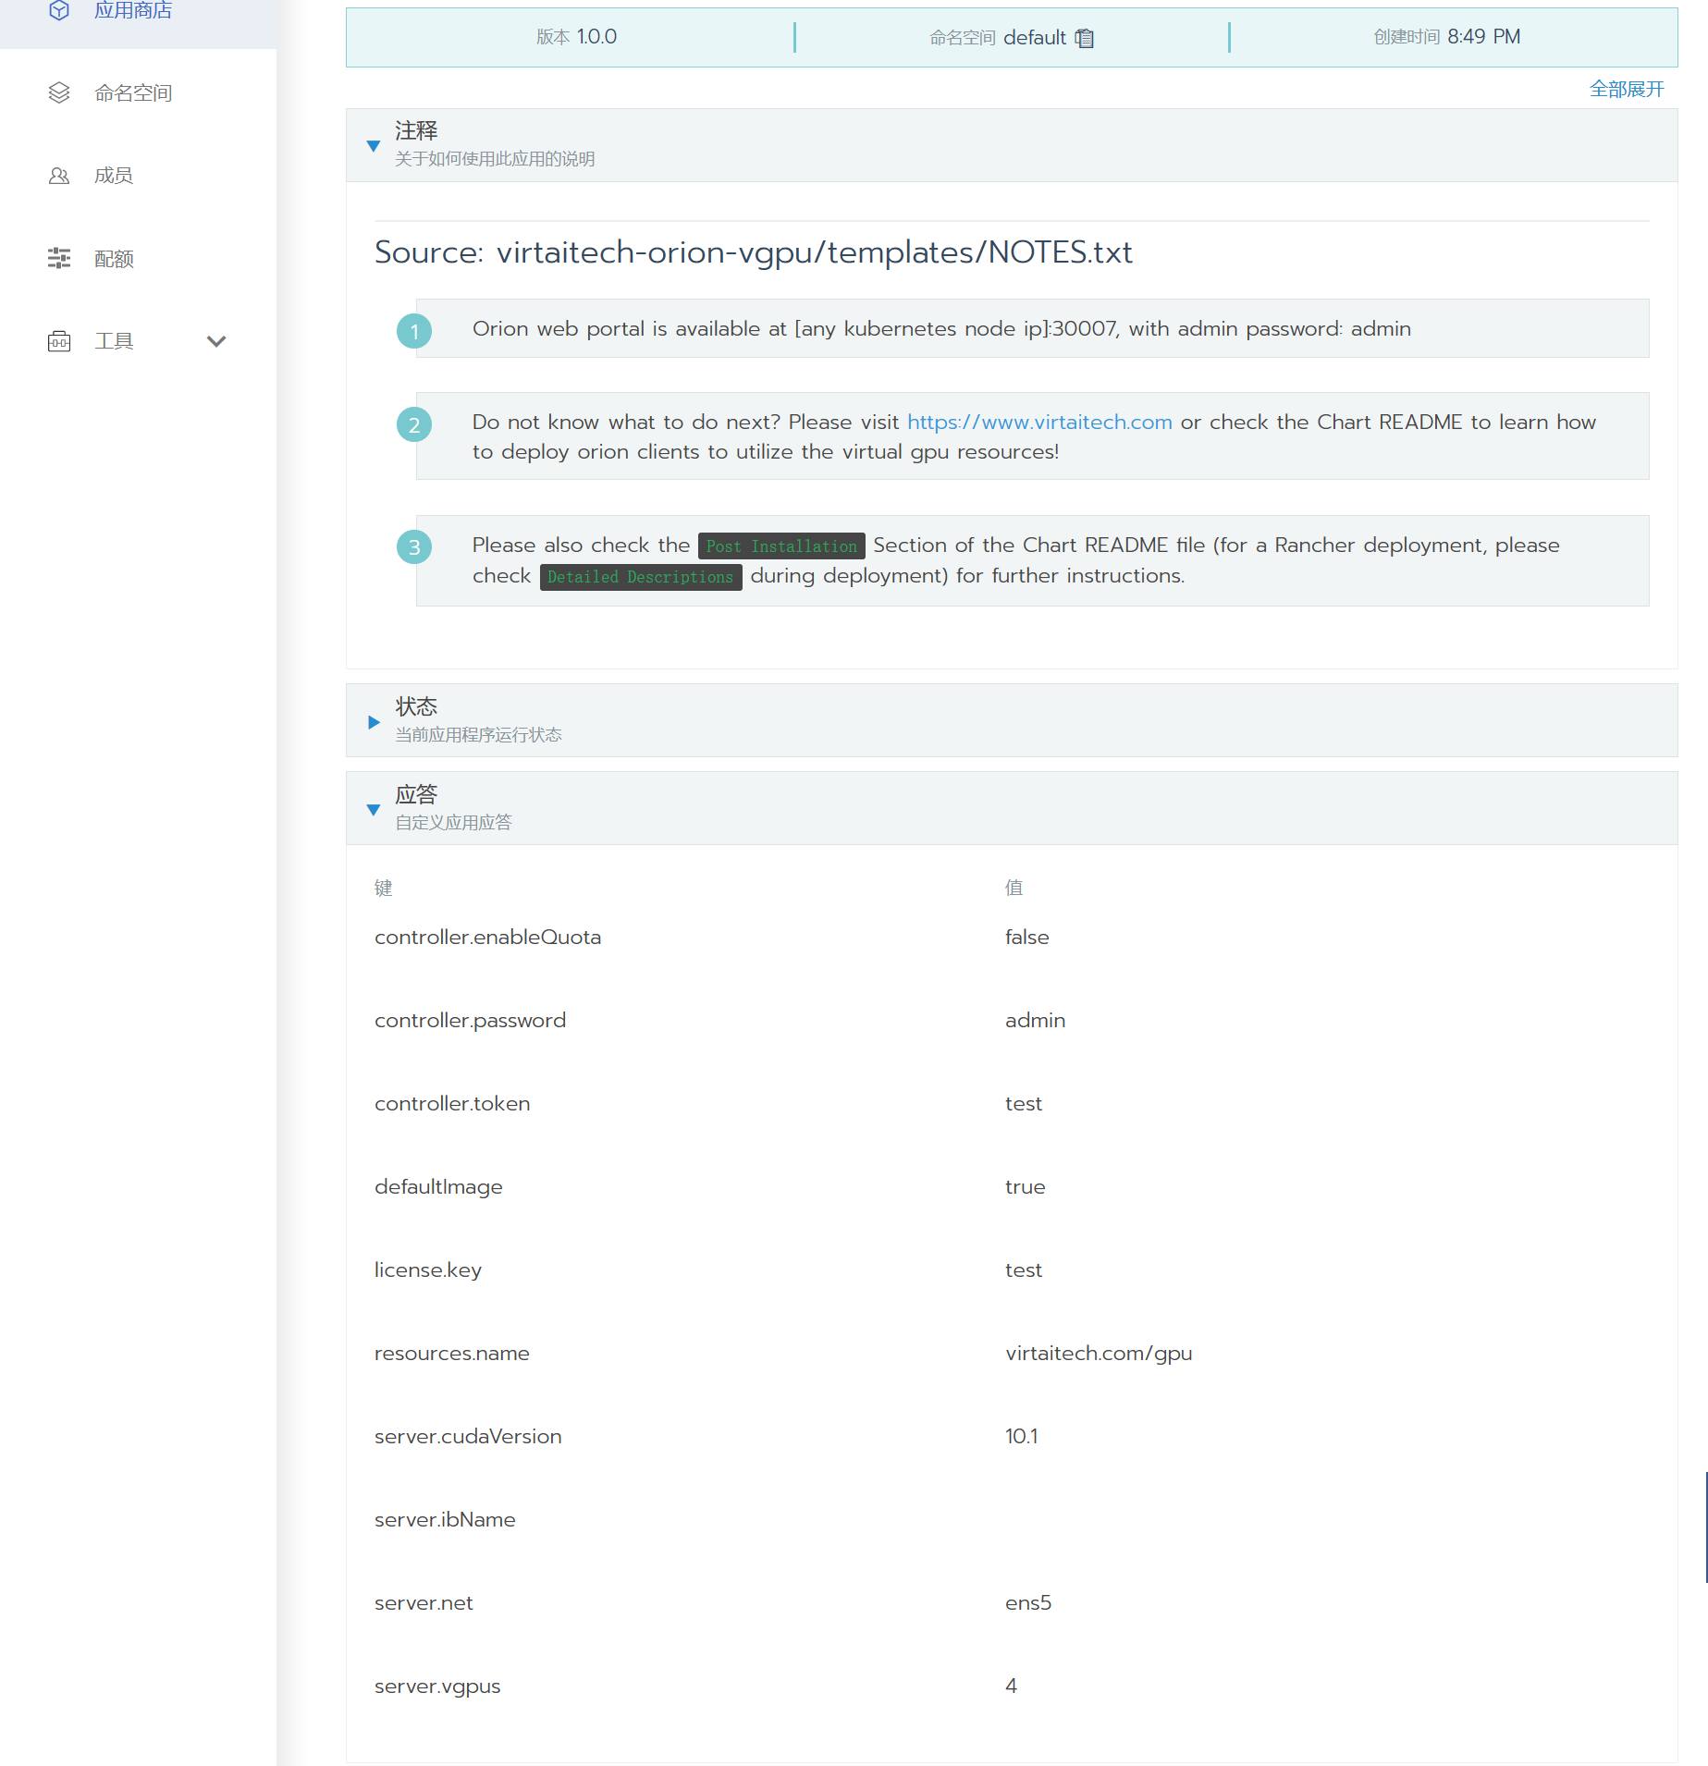Click the App Store cube icon
This screenshot has width=1708, height=1766.
coord(59,11)
